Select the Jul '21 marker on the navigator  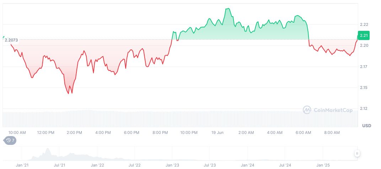[x=60, y=165]
